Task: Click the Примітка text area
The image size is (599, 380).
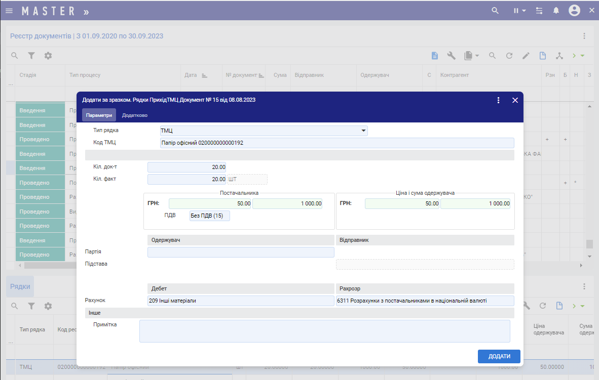Action: pyautogui.click(x=324, y=331)
